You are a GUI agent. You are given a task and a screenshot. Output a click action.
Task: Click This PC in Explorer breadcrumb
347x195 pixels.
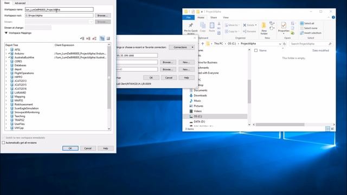(x=219, y=44)
